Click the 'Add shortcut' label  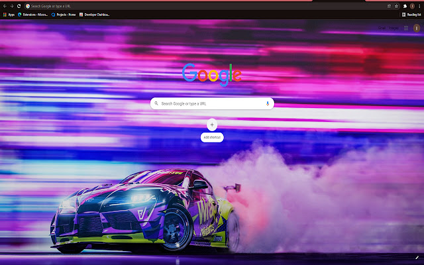pyautogui.click(x=212, y=137)
